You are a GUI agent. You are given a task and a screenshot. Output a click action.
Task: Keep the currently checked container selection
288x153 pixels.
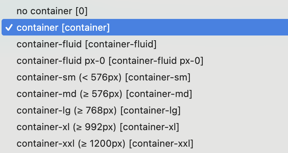click(145, 27)
